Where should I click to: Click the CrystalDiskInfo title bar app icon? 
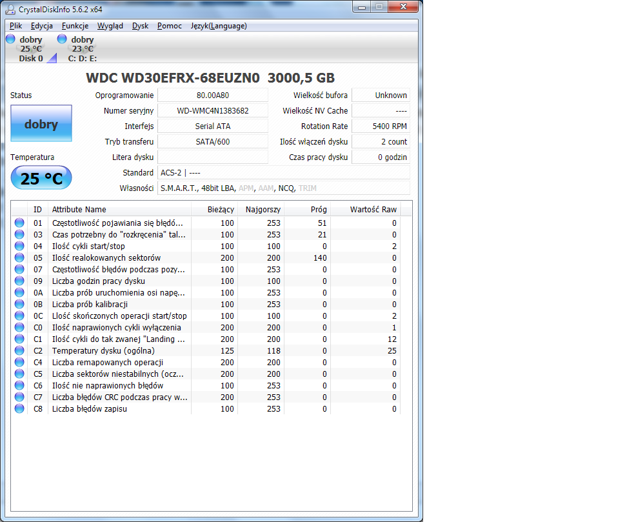(10, 9)
